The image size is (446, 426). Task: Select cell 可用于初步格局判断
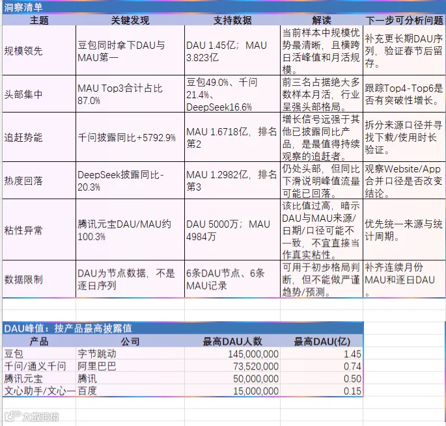[x=322, y=279]
